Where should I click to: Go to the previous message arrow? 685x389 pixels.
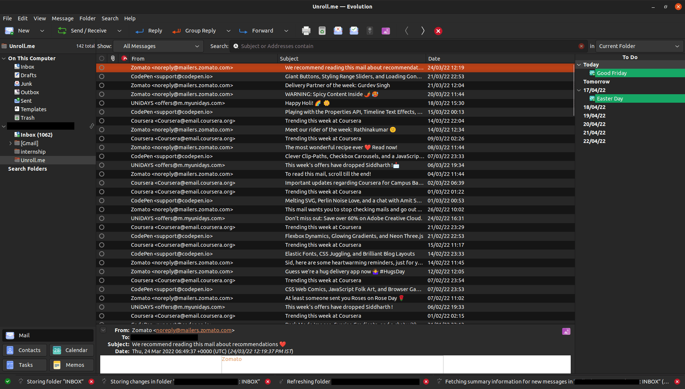coord(407,31)
